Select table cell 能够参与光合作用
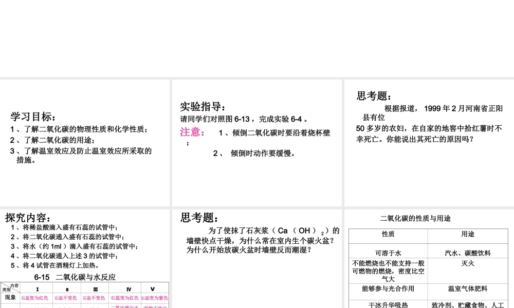Screen dimensions: 514x308 pyautogui.click(x=388, y=288)
